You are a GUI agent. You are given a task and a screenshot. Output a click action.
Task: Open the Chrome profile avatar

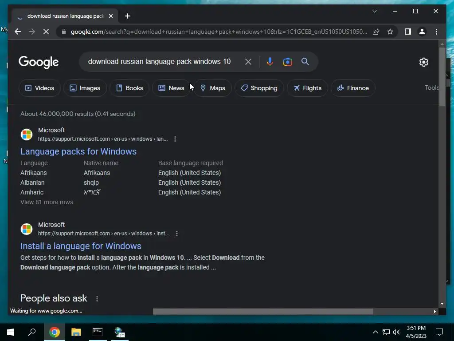point(422,32)
